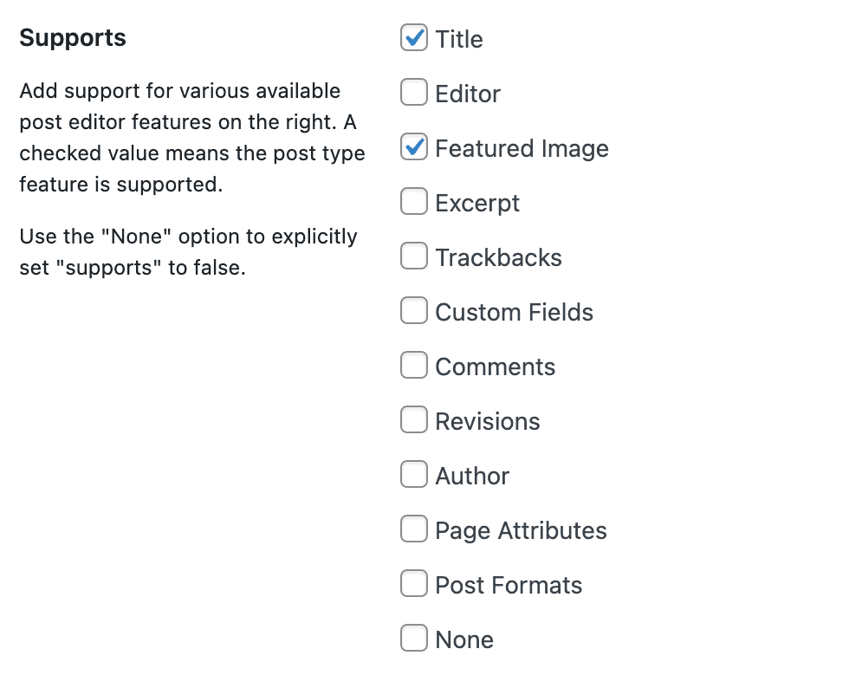
Task: Click the Page Attributes label
Action: click(521, 530)
